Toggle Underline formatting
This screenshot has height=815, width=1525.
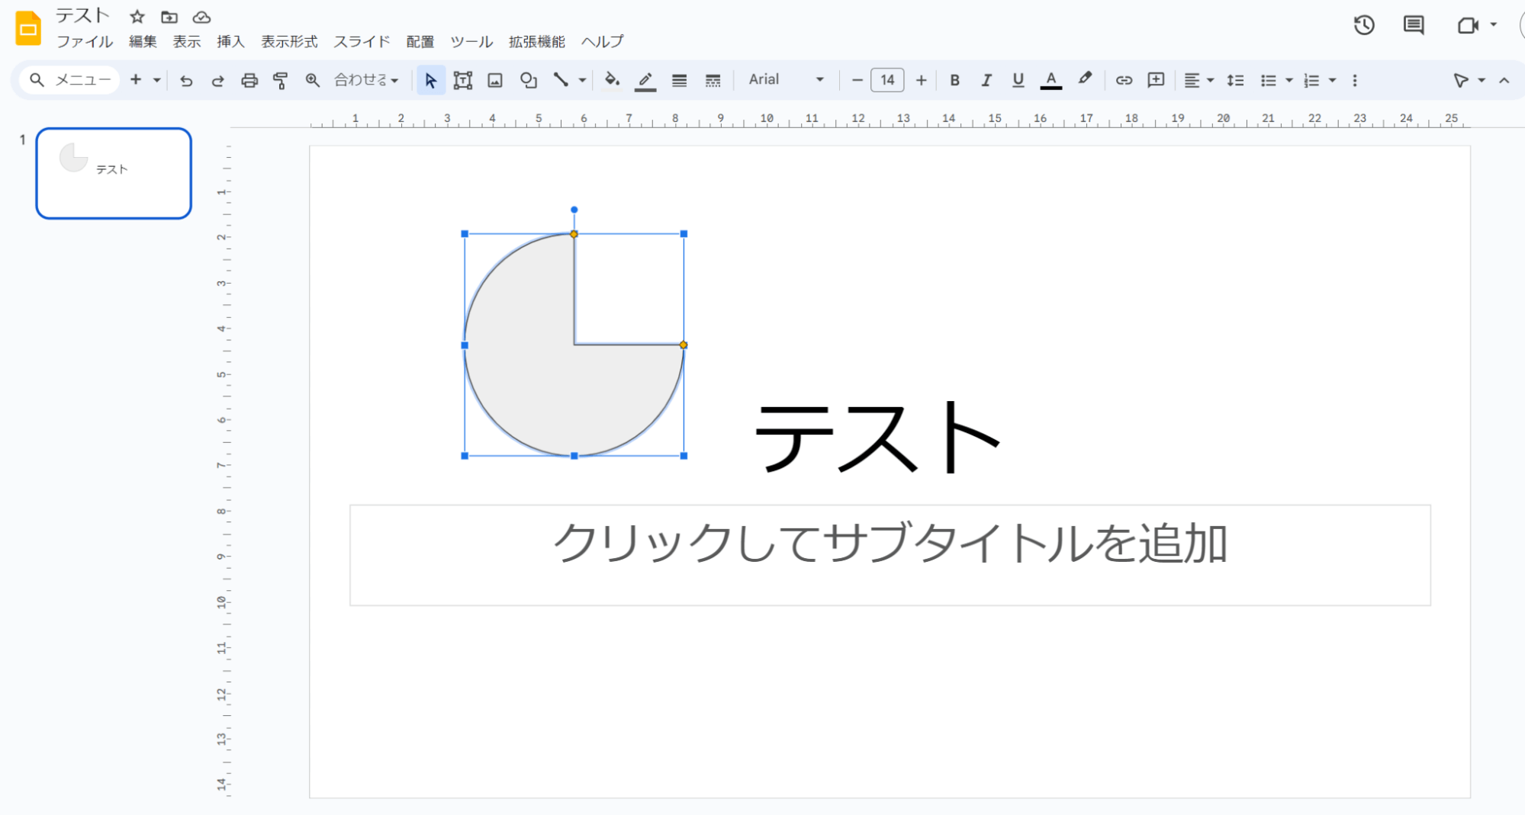(1018, 80)
